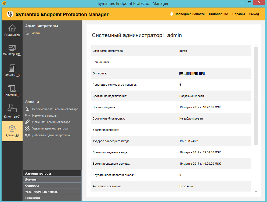The image size is (267, 202).
Task: Click the Выход logout link
Action: pyautogui.click(x=254, y=14)
